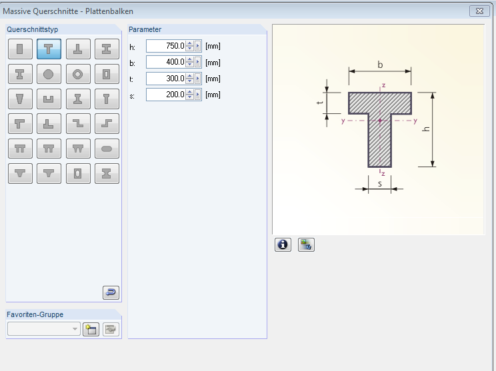Choose the inverted T-beam cross-section
The width and height of the screenshot is (496, 371).
point(78,49)
